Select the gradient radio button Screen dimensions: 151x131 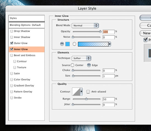tap(74, 44)
